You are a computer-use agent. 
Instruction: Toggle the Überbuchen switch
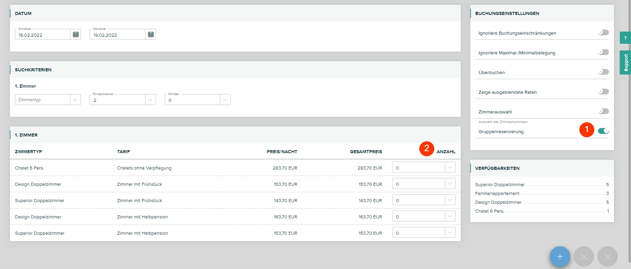tap(603, 72)
